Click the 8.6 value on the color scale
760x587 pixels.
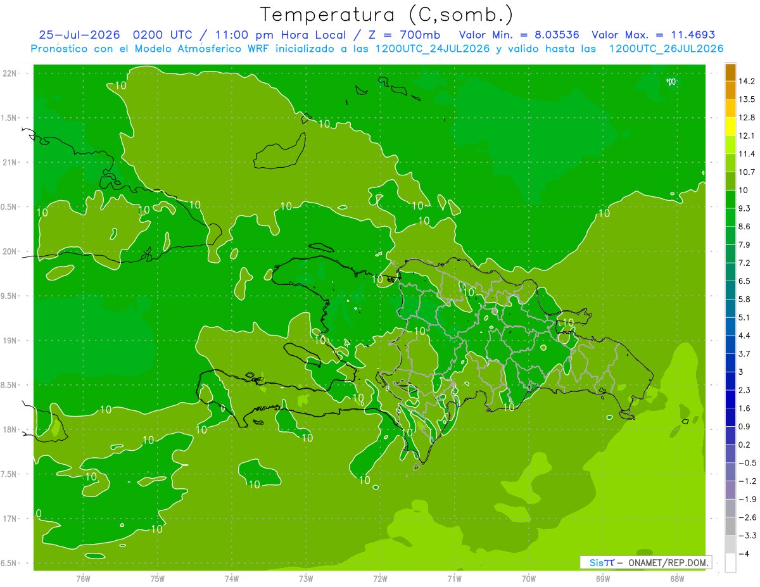[744, 227]
